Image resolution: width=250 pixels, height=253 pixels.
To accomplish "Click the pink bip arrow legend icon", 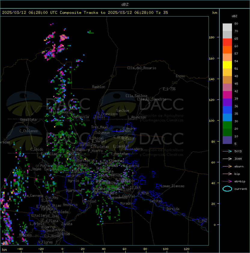I will 227,174.
